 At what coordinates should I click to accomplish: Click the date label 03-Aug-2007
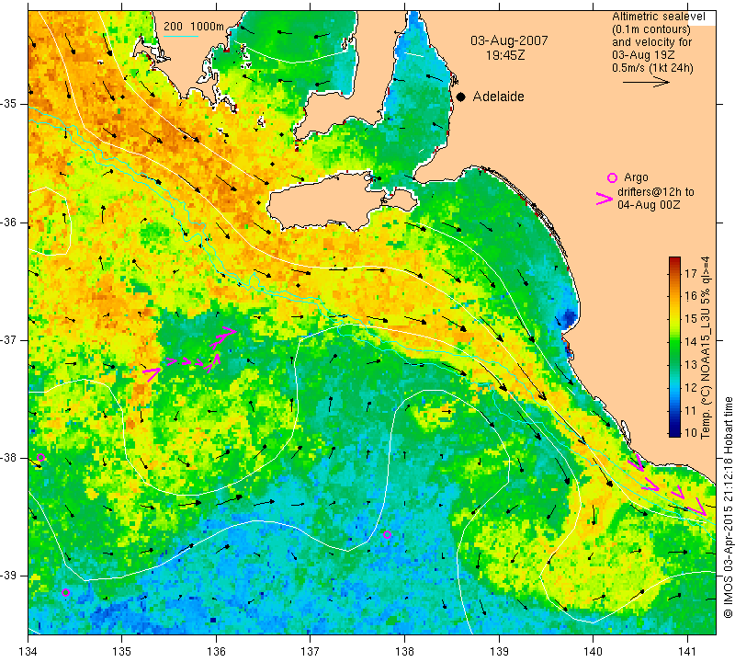click(x=509, y=40)
